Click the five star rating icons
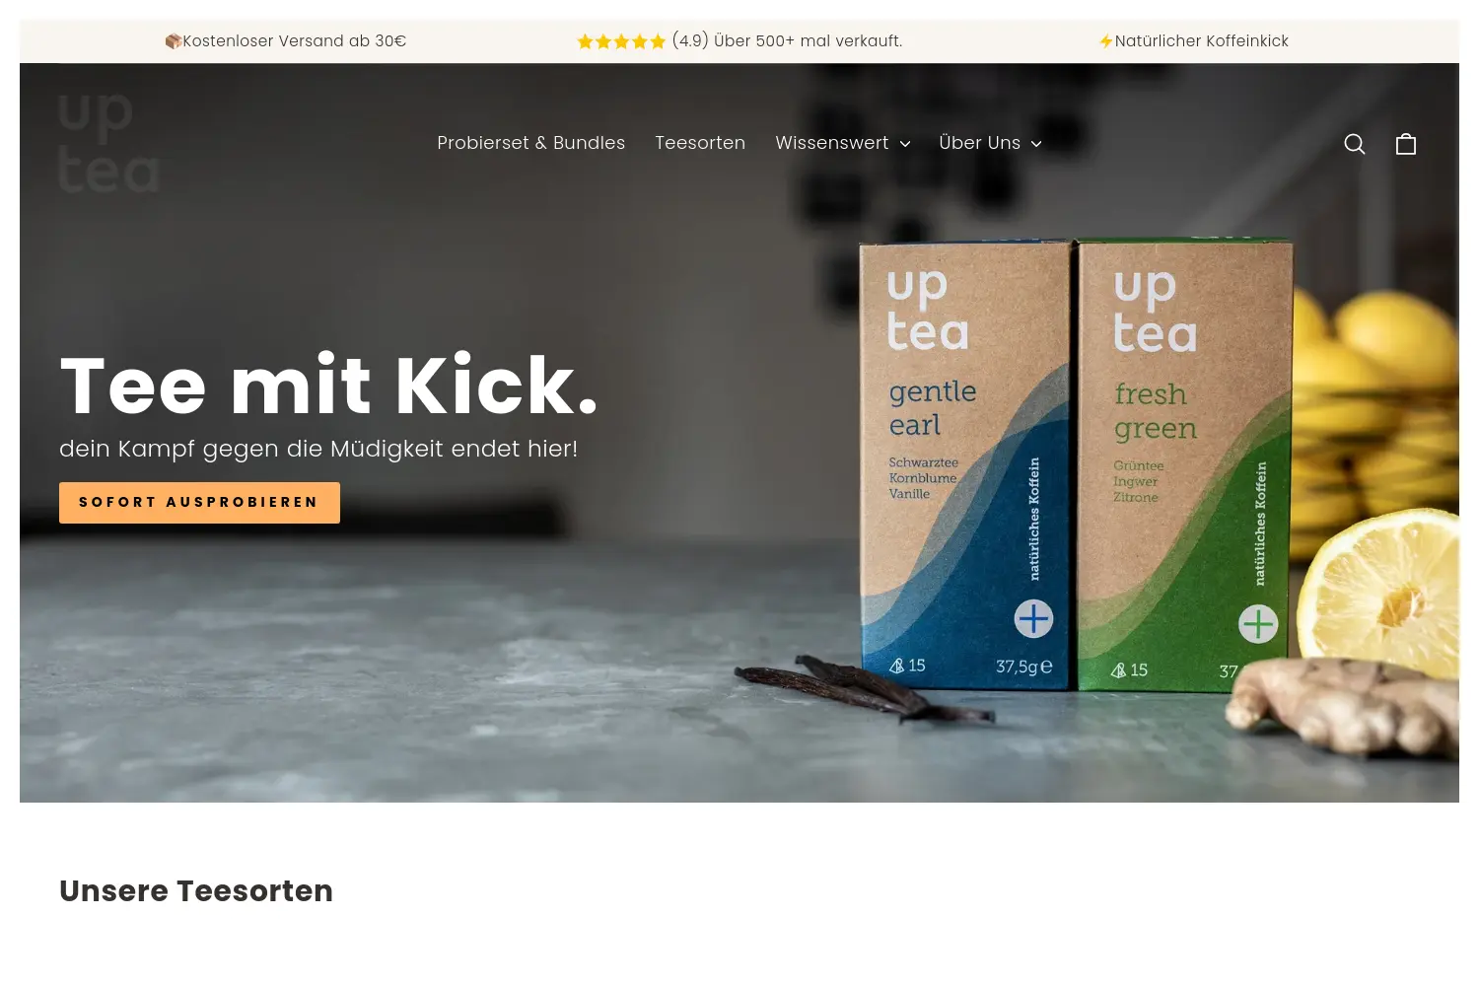This screenshot has width=1479, height=986. (x=621, y=41)
